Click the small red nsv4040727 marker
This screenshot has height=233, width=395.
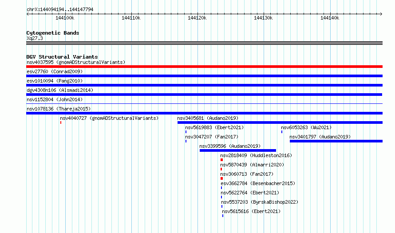tap(61, 122)
